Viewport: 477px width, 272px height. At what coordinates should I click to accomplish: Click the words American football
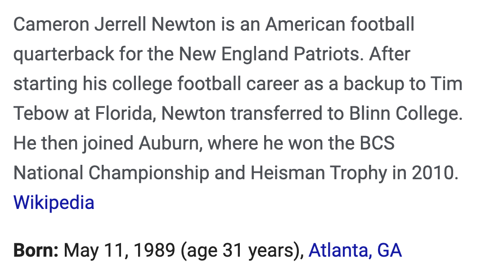click(x=340, y=24)
